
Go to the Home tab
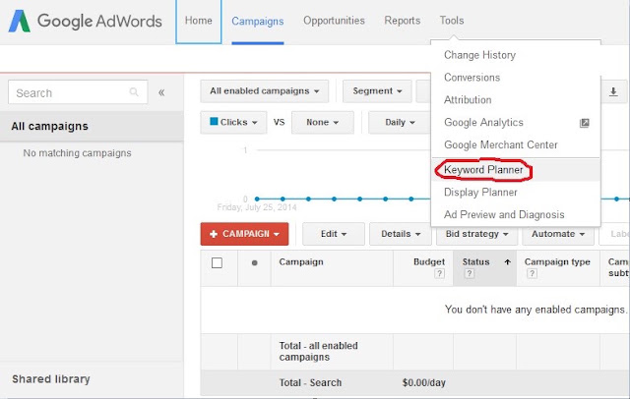[199, 21]
